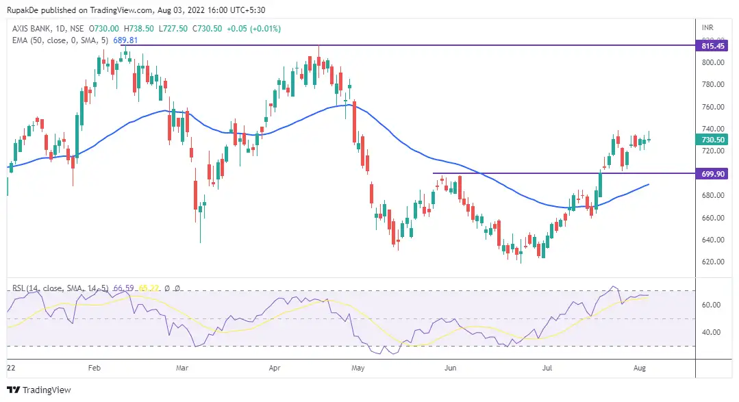
Task: Toggle the INR currency label on the price axis
Action: pos(708,29)
